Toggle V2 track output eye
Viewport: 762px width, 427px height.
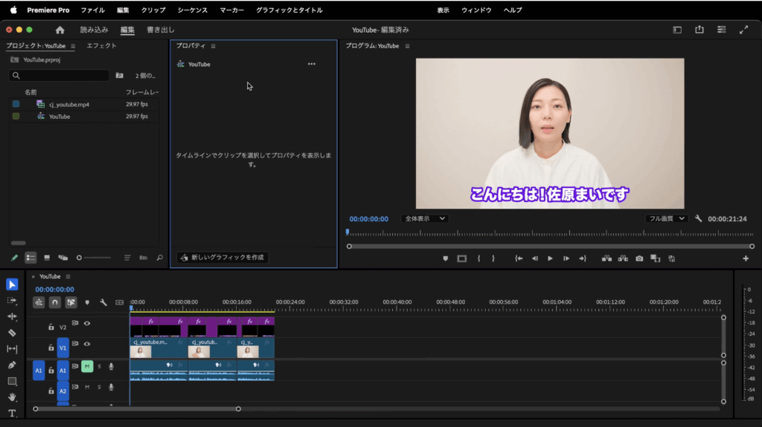(x=87, y=324)
